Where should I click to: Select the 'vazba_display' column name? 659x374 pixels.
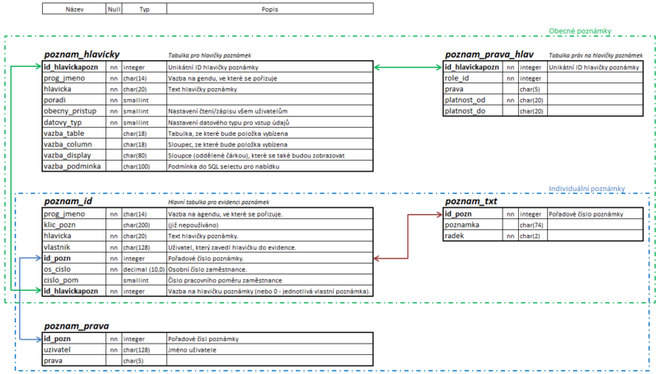click(68, 155)
